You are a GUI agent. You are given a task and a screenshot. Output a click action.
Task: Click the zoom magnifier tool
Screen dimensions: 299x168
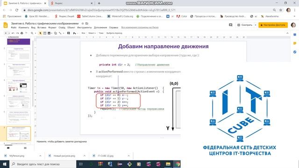(x=32, y=33)
